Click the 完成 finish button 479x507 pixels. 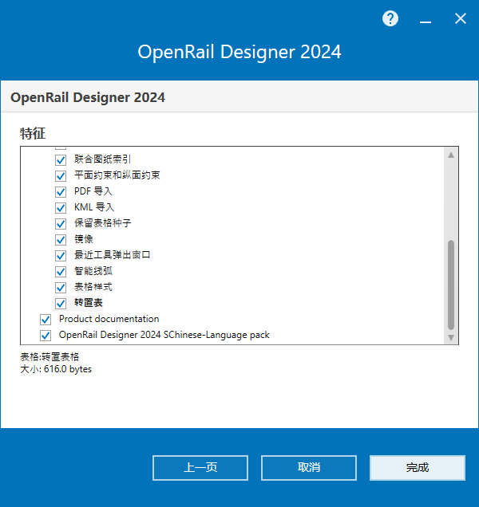coord(418,468)
